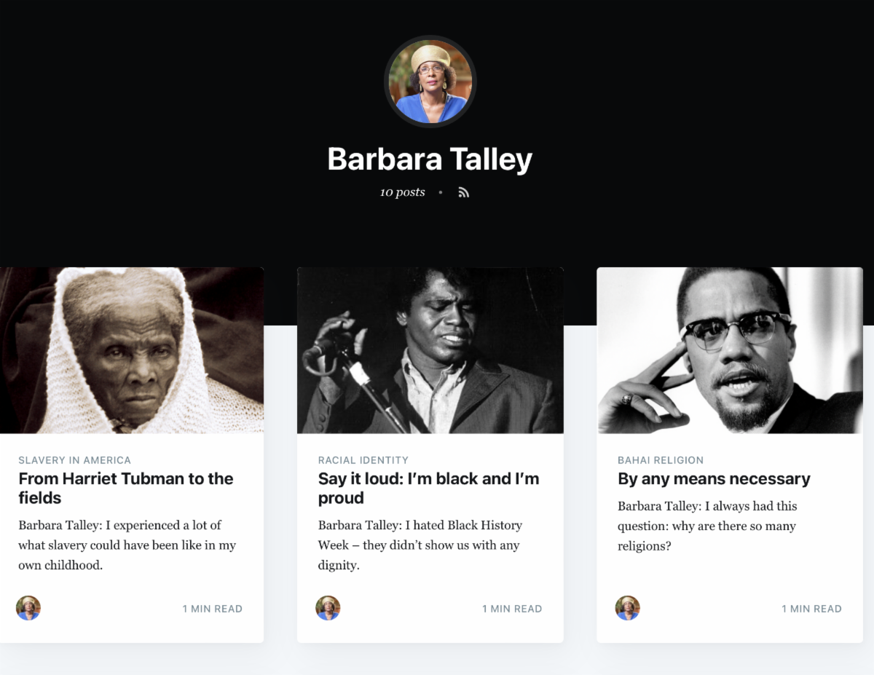Open "From Harriet Tubman to the fields" post

(125, 488)
